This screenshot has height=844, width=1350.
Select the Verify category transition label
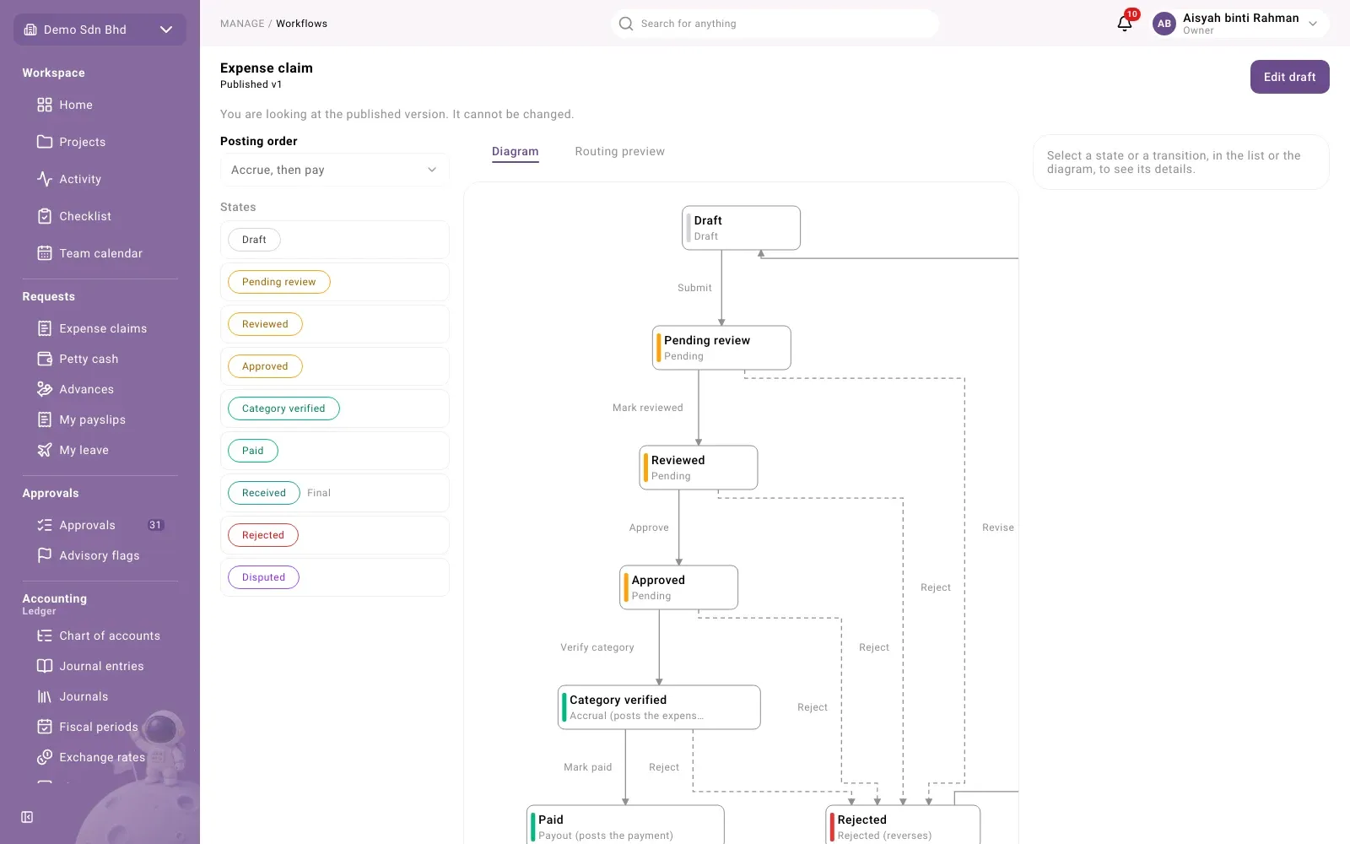597,647
